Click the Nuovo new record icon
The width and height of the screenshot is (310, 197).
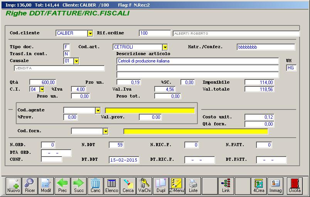(x=13, y=186)
